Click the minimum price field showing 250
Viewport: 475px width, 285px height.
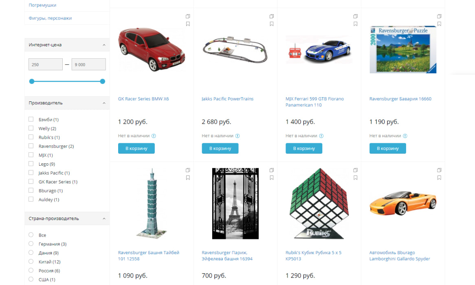(x=46, y=64)
